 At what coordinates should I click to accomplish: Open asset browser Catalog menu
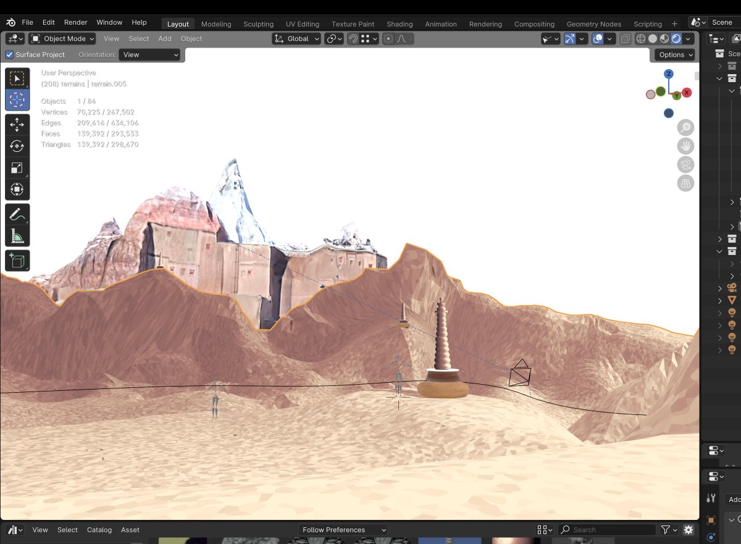tap(99, 530)
